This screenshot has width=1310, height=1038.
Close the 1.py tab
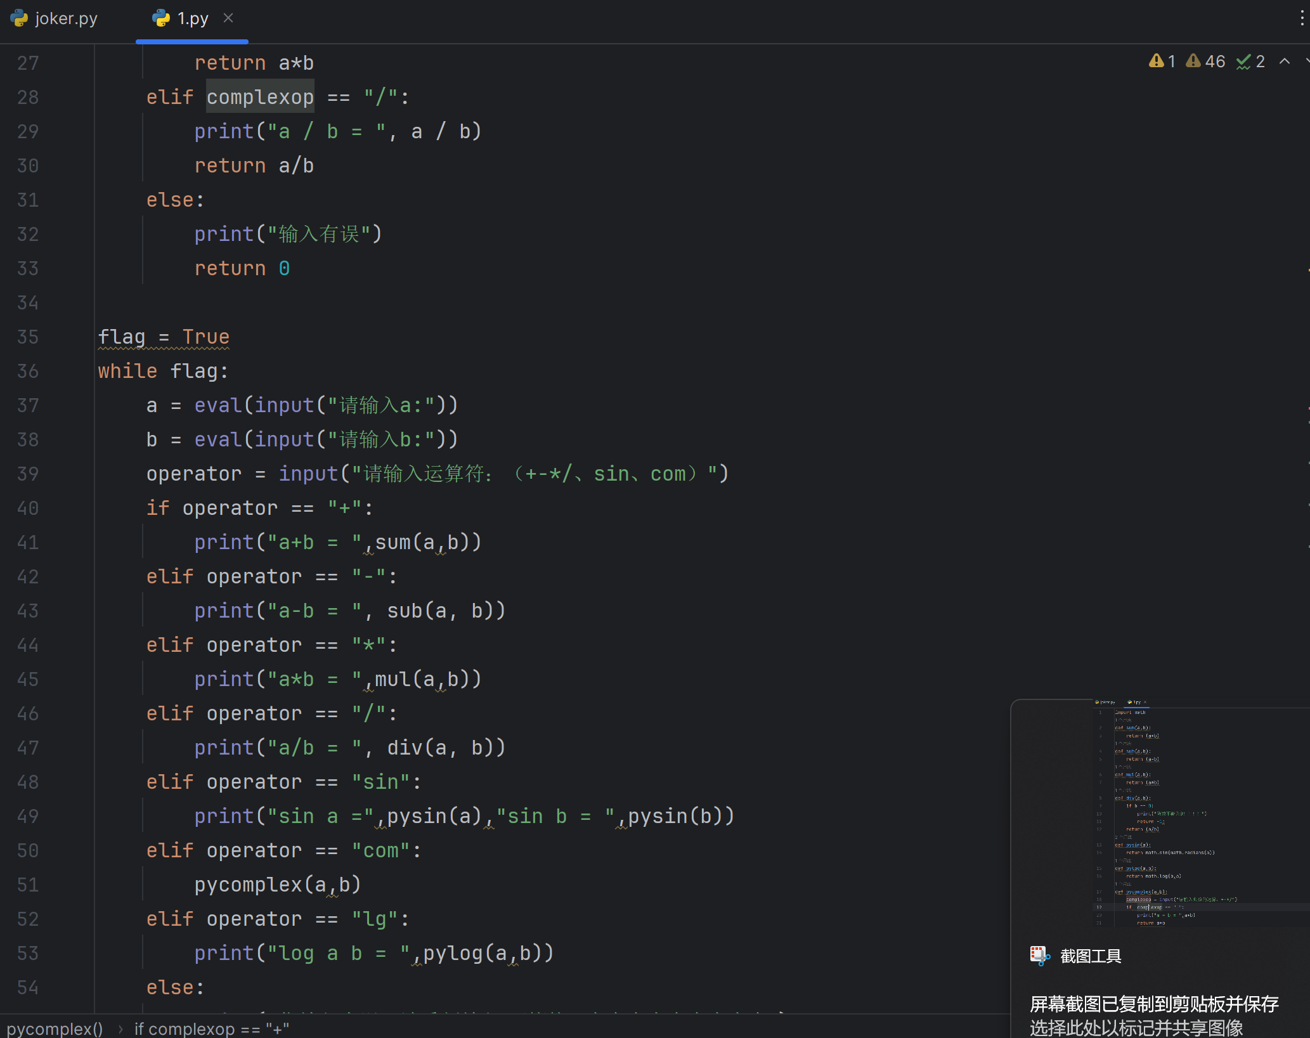229,18
